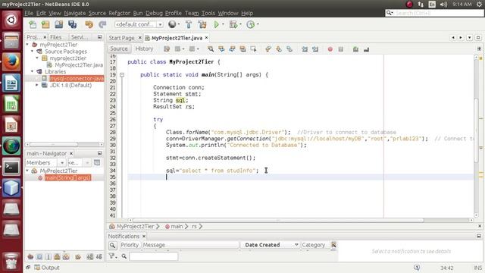This screenshot has width=485, height=273.
Task: Click Previous Bookmark icon in editor toolbar
Action: tap(268, 49)
